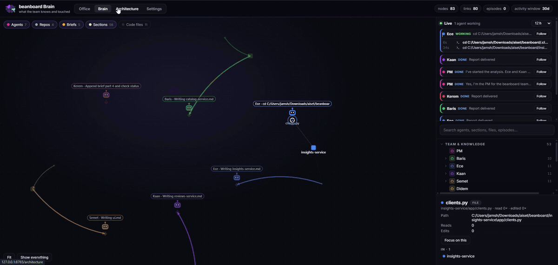The image size is (558, 265).
Task: Follow the PM 'Yes, I'm the PM' card
Action: point(541,84)
